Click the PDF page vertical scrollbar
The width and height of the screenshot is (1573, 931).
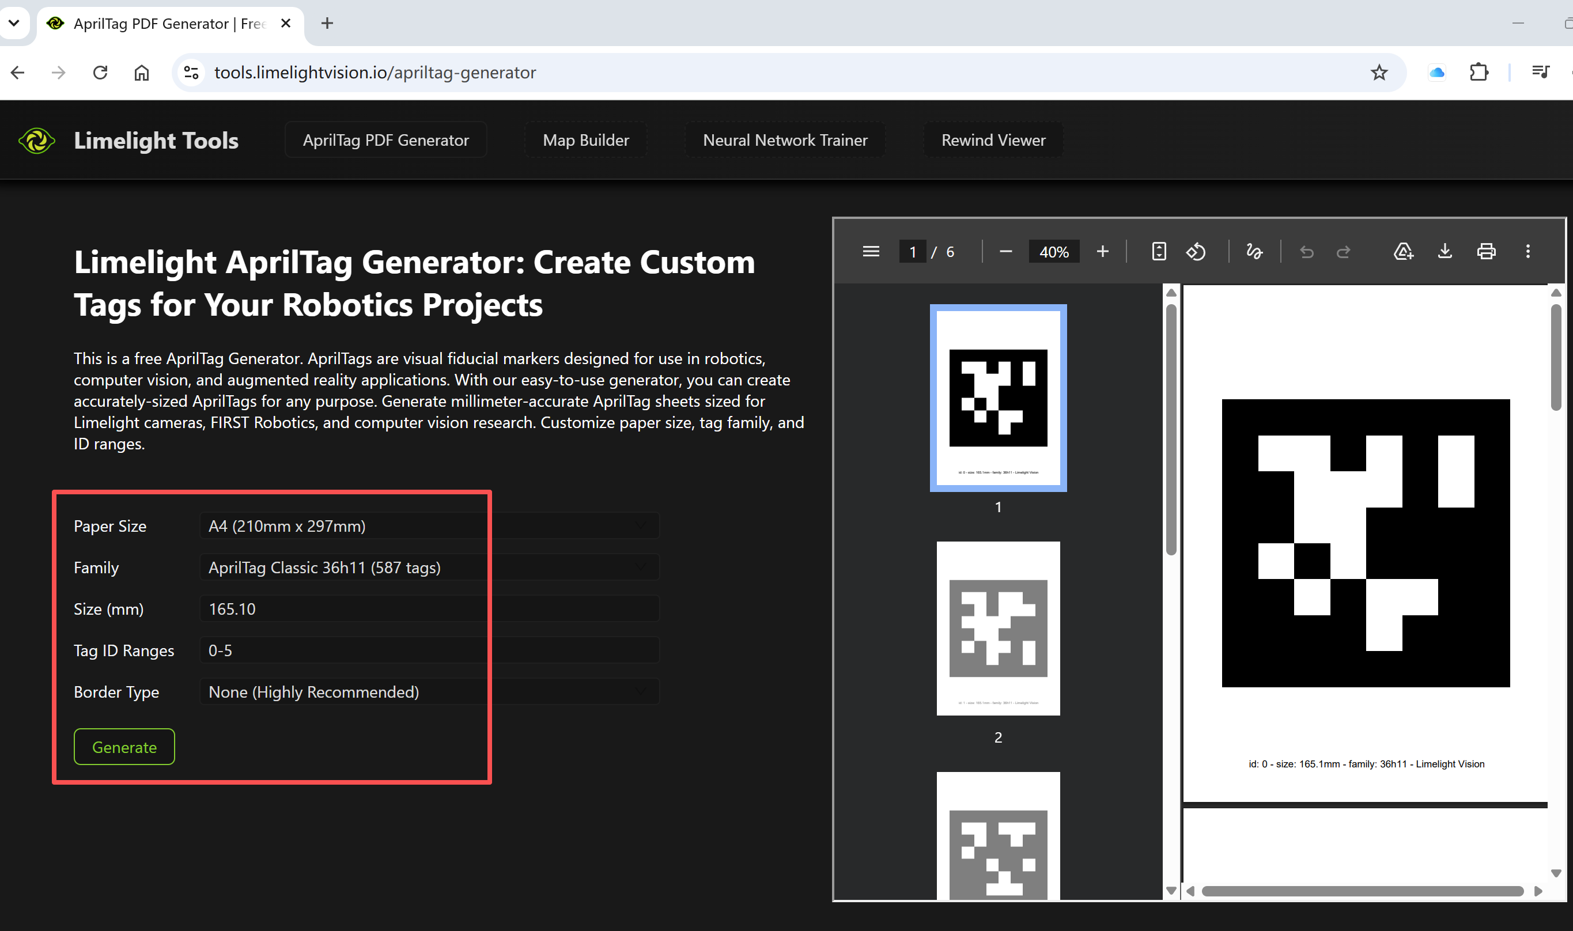pos(1556,357)
